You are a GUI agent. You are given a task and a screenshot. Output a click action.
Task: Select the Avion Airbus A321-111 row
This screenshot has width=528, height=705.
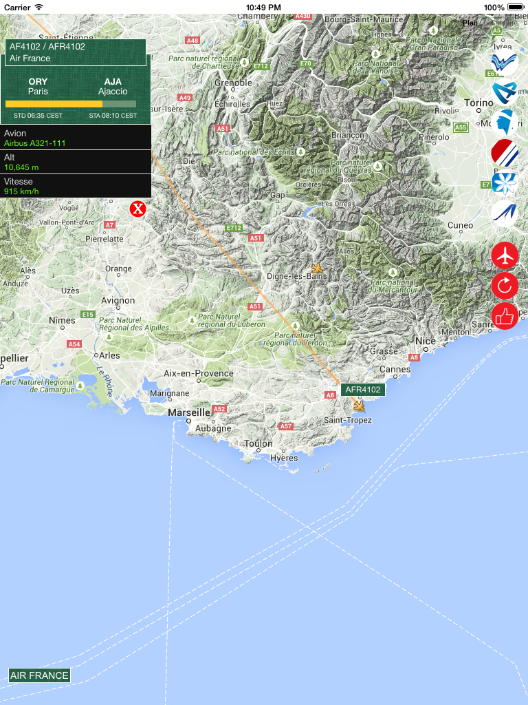point(76,138)
